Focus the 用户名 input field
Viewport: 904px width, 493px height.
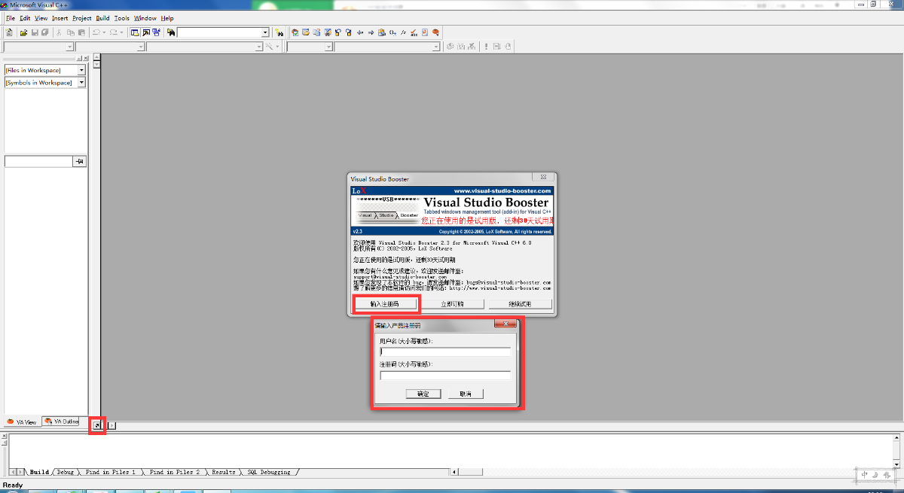click(x=445, y=351)
